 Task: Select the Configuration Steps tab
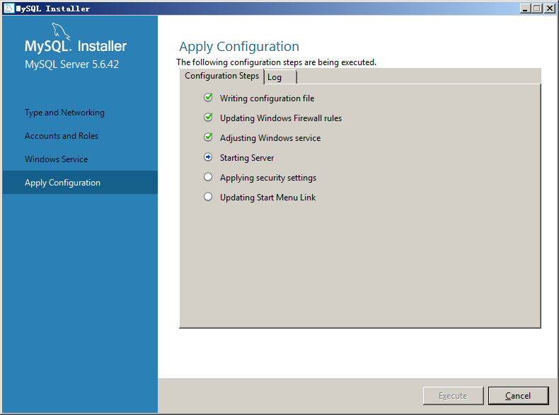[x=221, y=76]
